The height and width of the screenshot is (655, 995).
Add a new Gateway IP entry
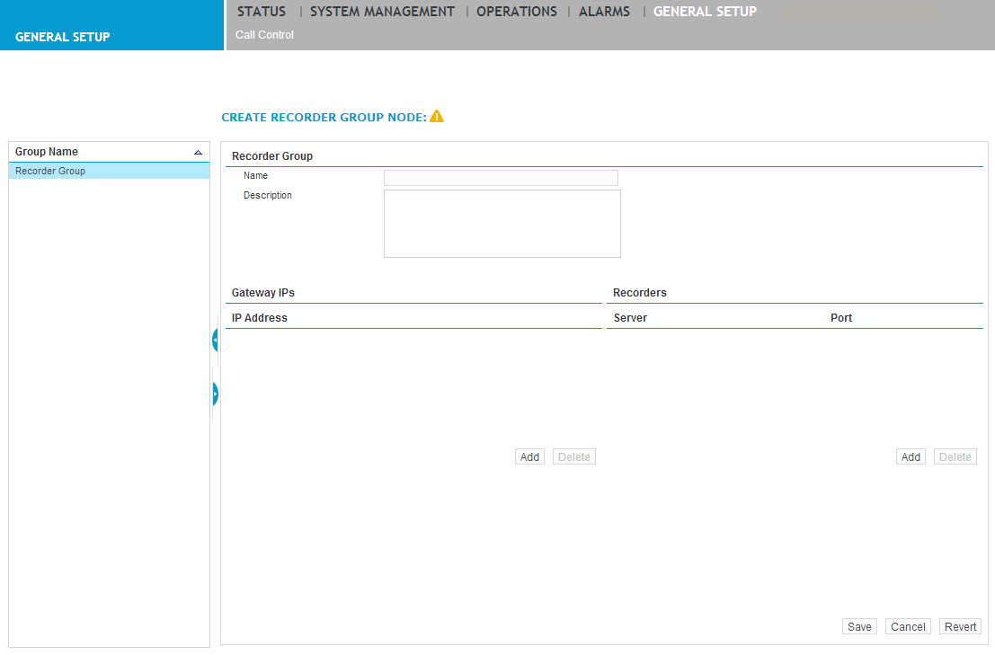(x=529, y=456)
